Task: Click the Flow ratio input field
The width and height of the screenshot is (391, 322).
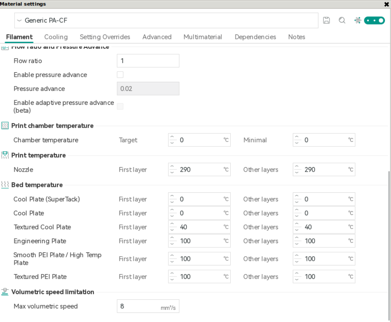Action: [148, 61]
